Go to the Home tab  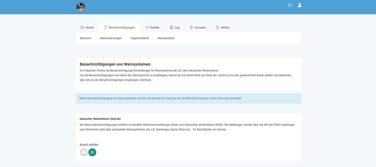[x=87, y=27]
